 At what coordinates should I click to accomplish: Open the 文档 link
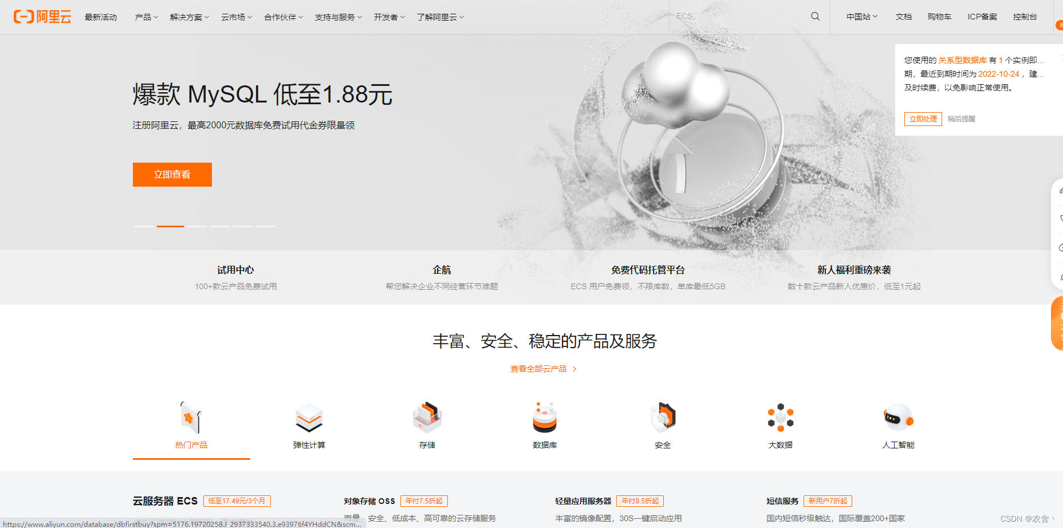[x=903, y=17]
